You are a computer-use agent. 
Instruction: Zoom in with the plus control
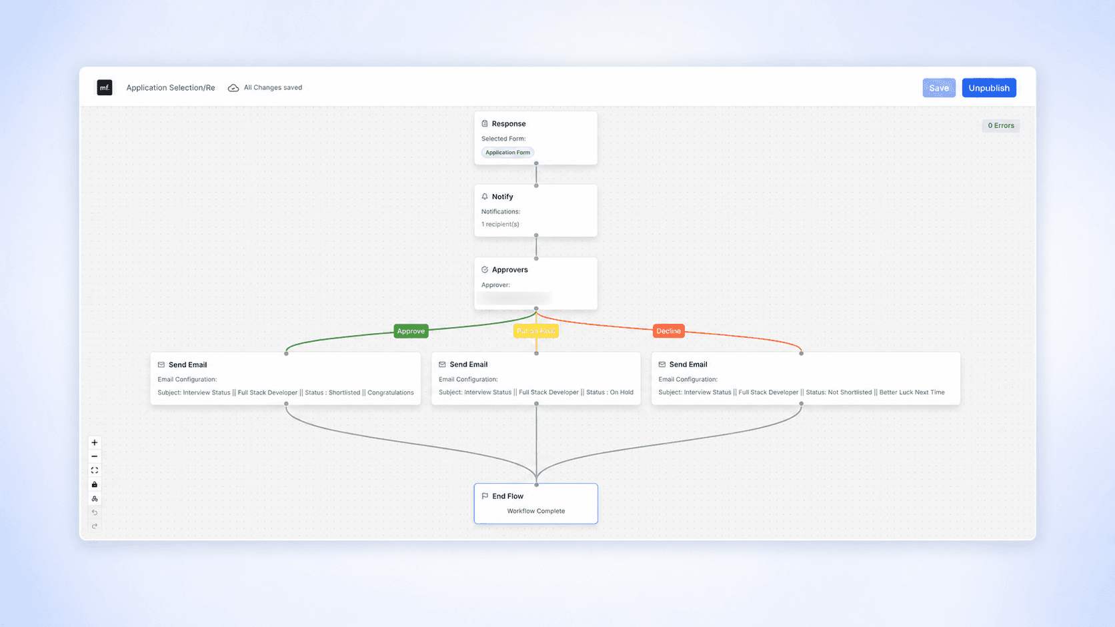pos(95,442)
